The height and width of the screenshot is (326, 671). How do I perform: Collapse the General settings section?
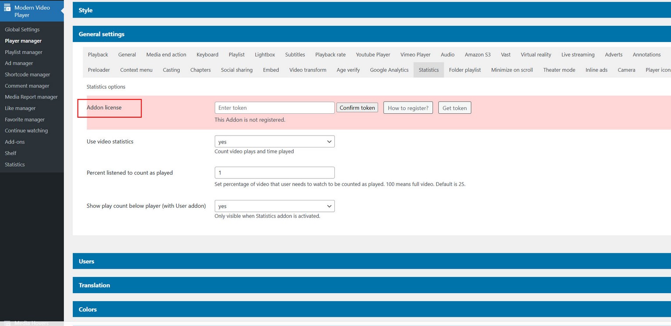click(101, 34)
